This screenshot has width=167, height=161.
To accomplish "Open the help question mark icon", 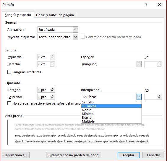I will click(146, 4).
